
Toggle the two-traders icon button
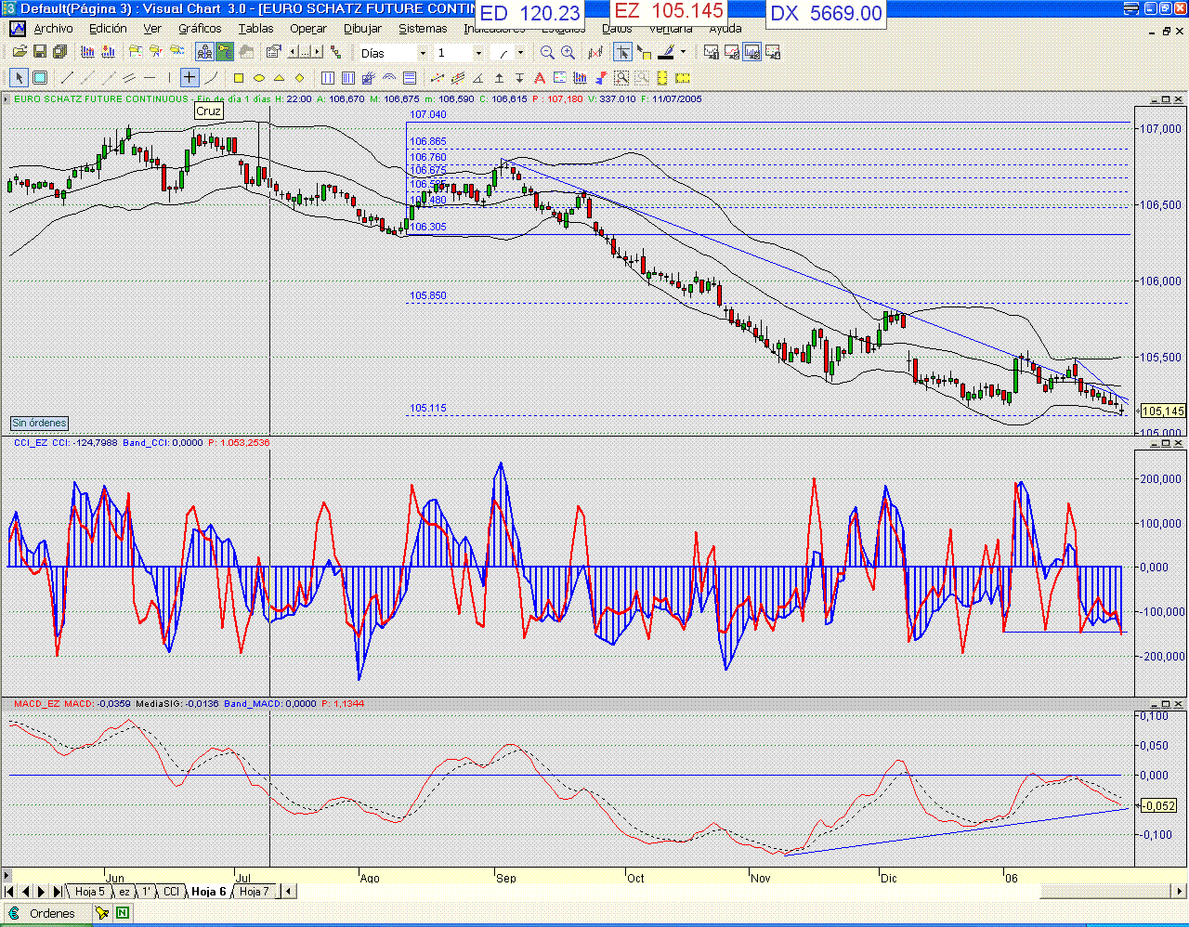point(203,52)
